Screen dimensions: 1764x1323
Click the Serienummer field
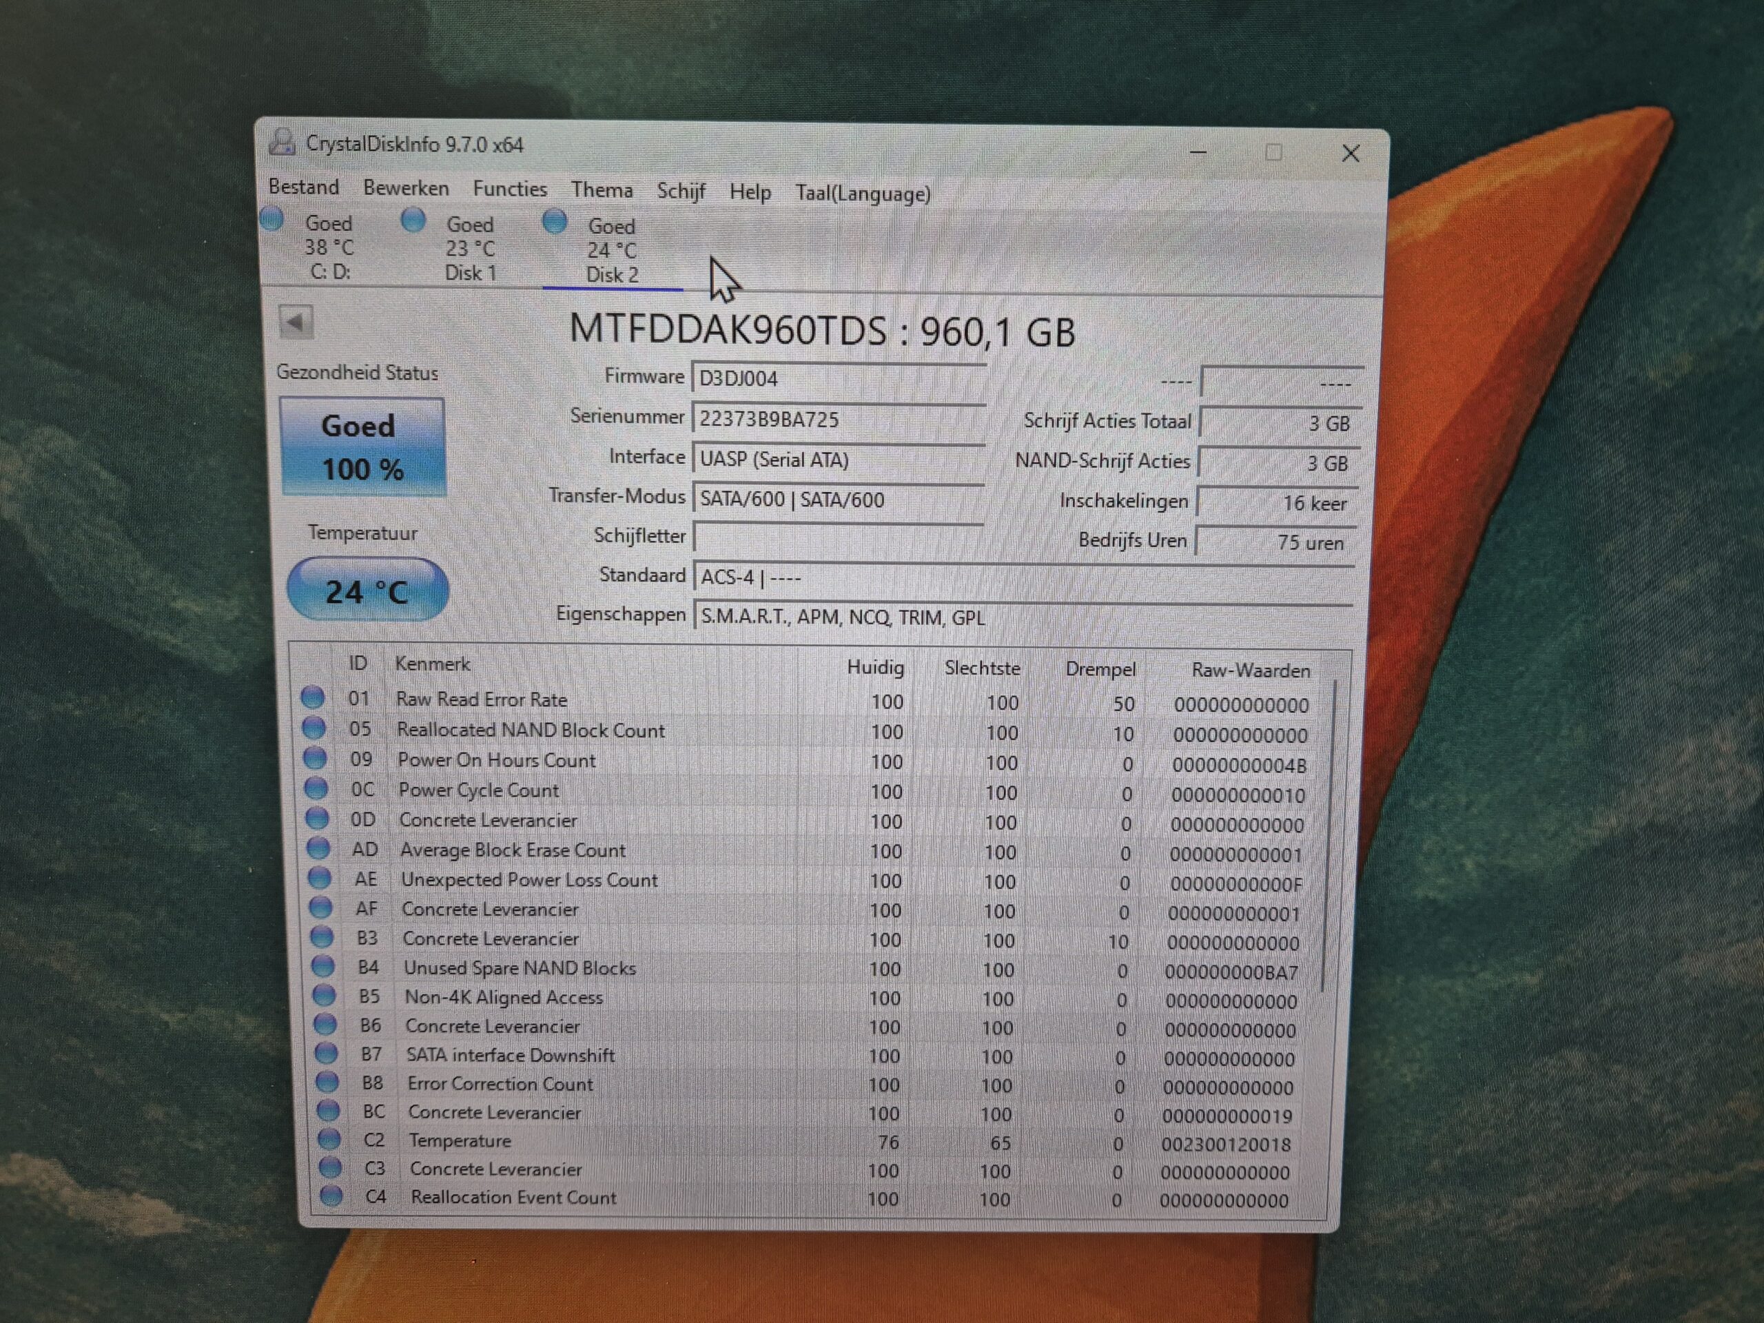click(839, 419)
